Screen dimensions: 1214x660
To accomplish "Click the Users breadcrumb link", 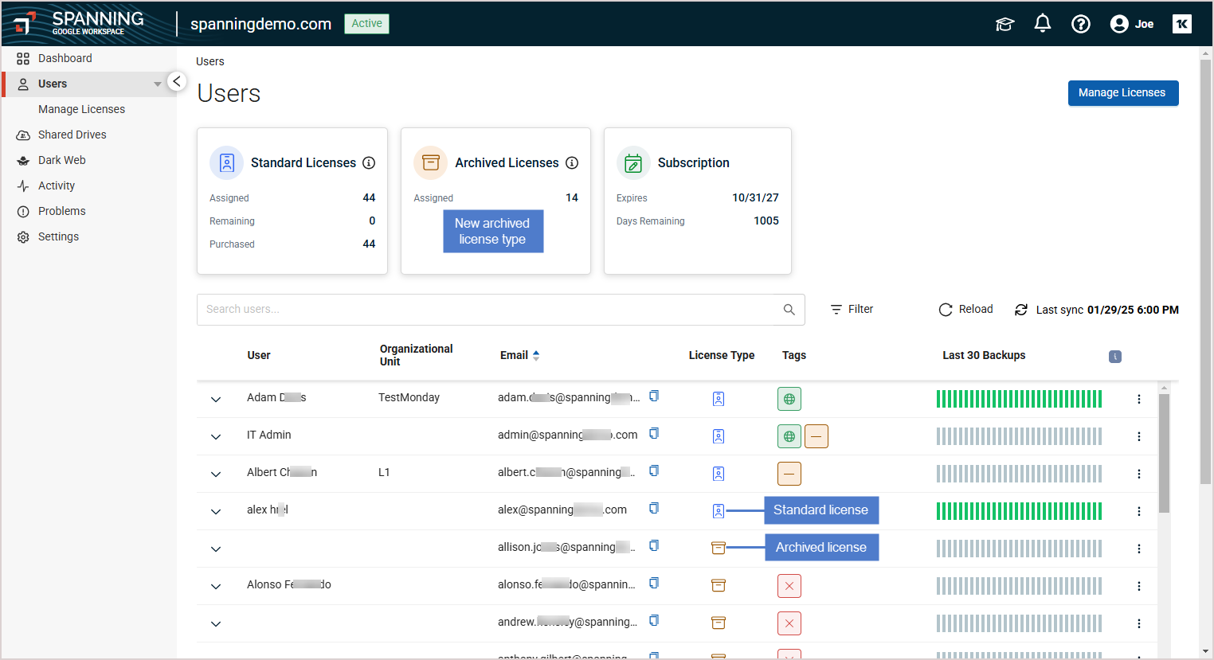I will (210, 61).
